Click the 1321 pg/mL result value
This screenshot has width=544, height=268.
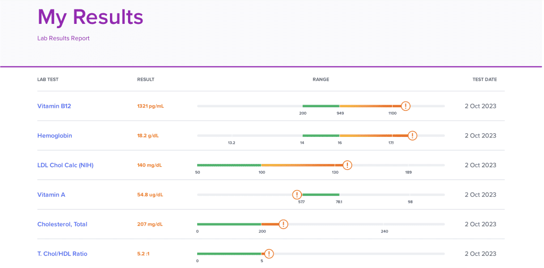point(150,106)
